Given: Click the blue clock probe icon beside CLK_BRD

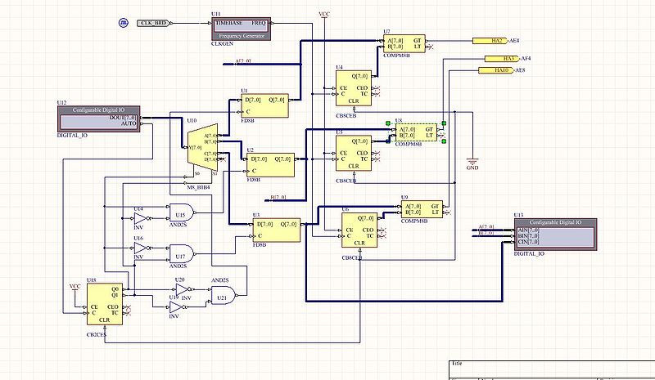Looking at the screenshot, I should [x=123, y=24].
